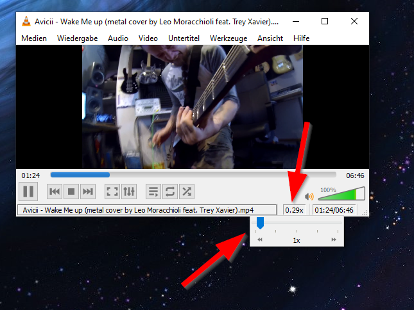Screen dimensions: 414x310
Task: Toggle shuffle random playback
Action: pyautogui.click(x=187, y=192)
